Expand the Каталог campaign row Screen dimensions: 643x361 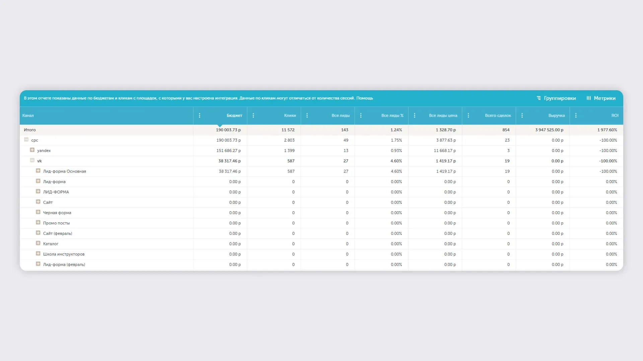coord(38,243)
